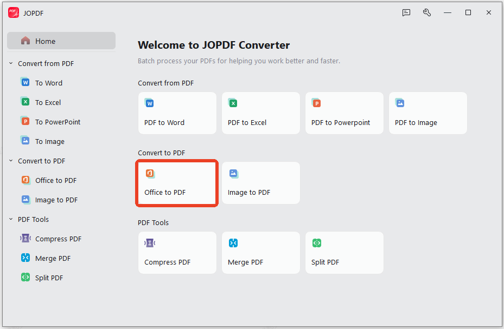Open the PDF to Word card
Viewport: 504px width, 329px height.
pyautogui.click(x=177, y=113)
